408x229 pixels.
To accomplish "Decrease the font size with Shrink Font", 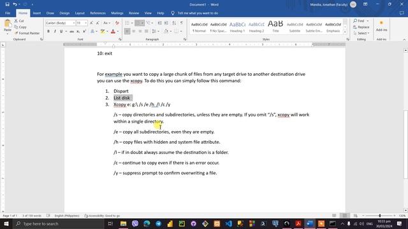I will (x=98, y=23).
